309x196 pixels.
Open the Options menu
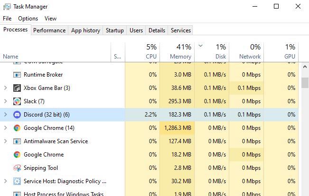coord(28,19)
